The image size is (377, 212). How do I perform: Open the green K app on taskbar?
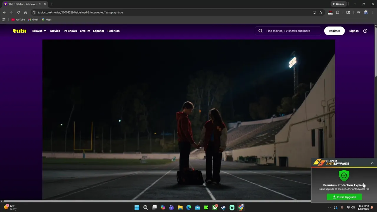click(206, 208)
